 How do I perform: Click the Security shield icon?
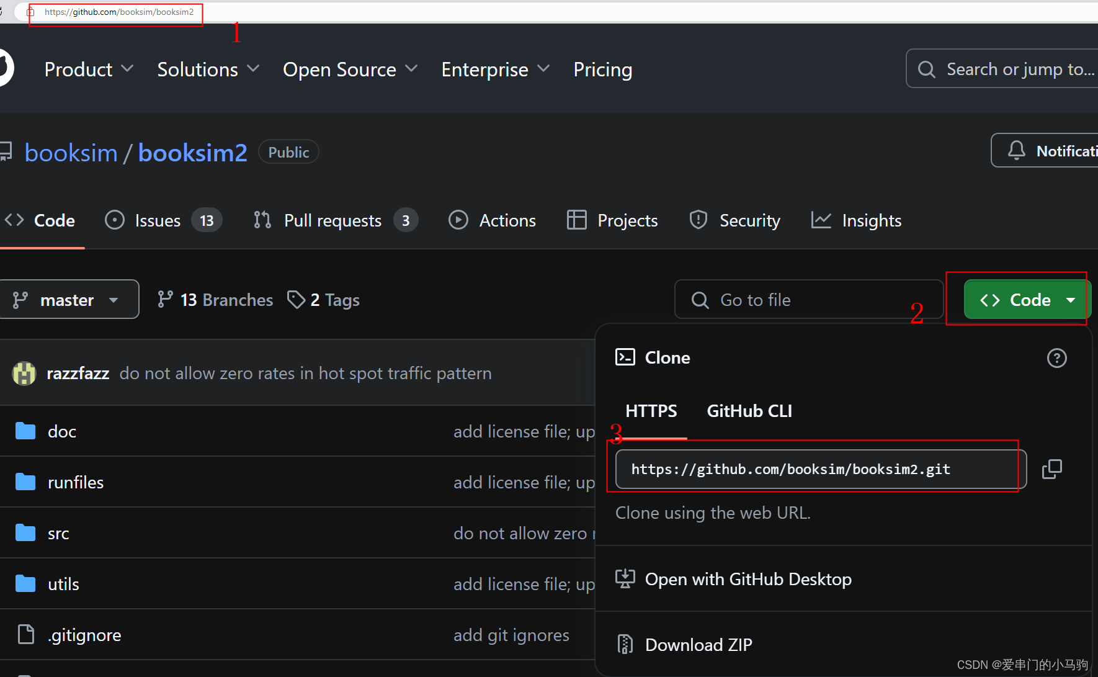click(x=699, y=220)
